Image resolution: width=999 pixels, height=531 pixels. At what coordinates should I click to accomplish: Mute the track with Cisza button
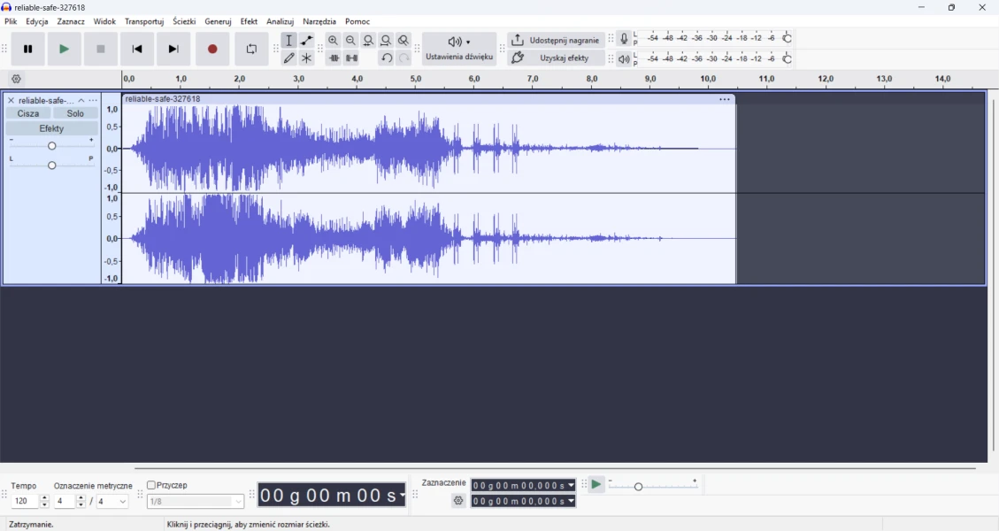[28, 114]
